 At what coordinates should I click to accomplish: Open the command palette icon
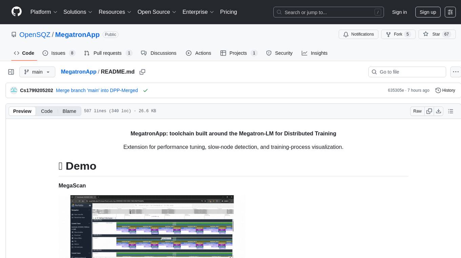tap(450, 12)
